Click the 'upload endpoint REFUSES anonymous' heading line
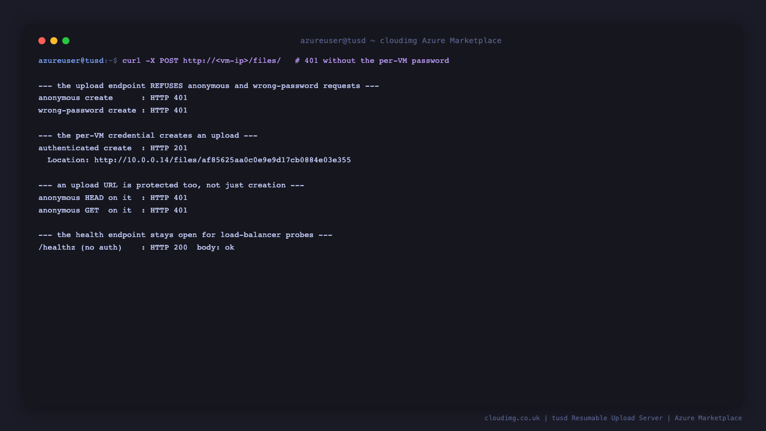Image resolution: width=766 pixels, height=431 pixels. (209, 86)
